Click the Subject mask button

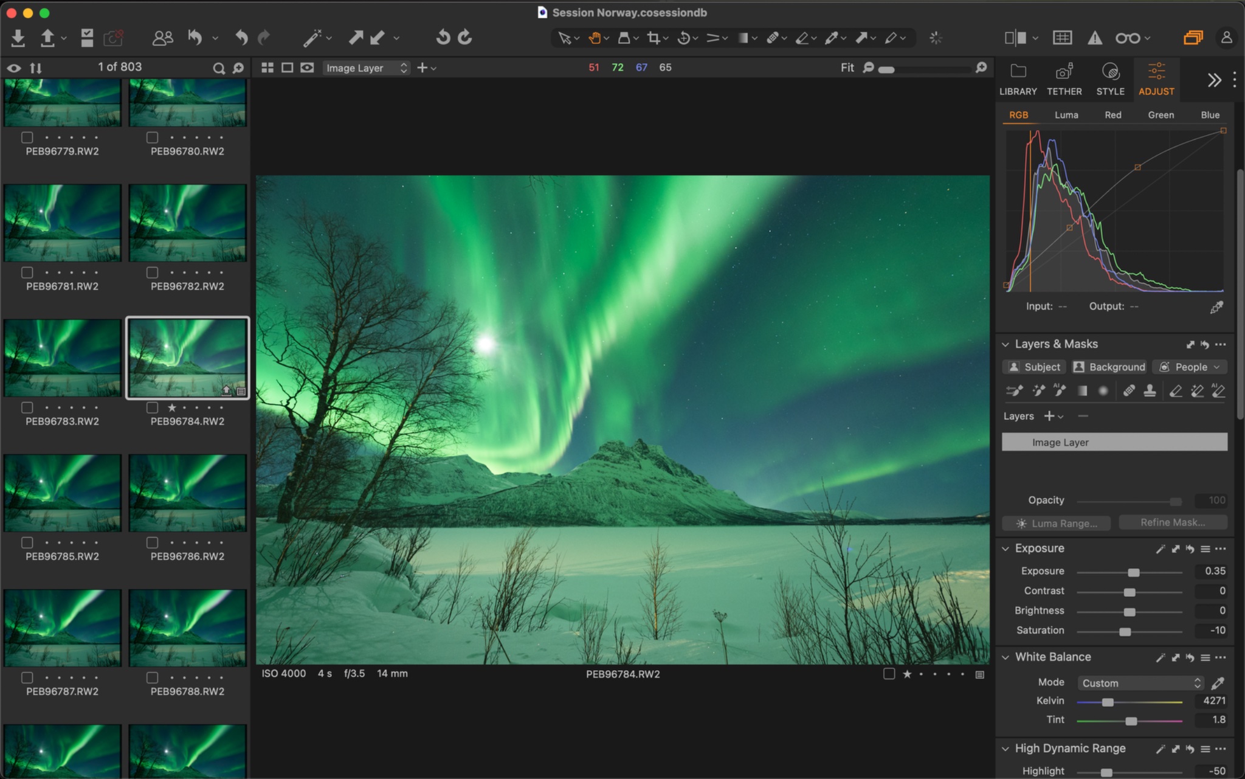pos(1034,367)
